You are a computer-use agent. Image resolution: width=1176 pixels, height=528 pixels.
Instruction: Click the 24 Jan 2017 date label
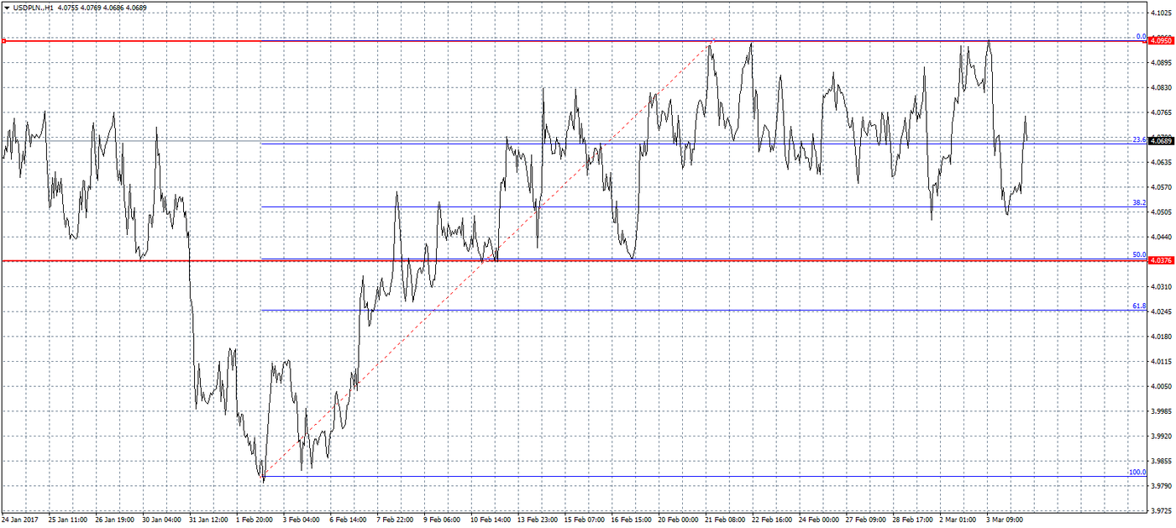[x=20, y=520]
